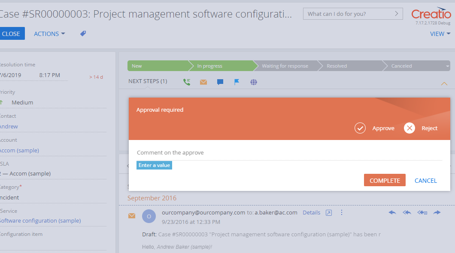Open the Software configuration (sample) service link
455x253 pixels.
point(40,220)
